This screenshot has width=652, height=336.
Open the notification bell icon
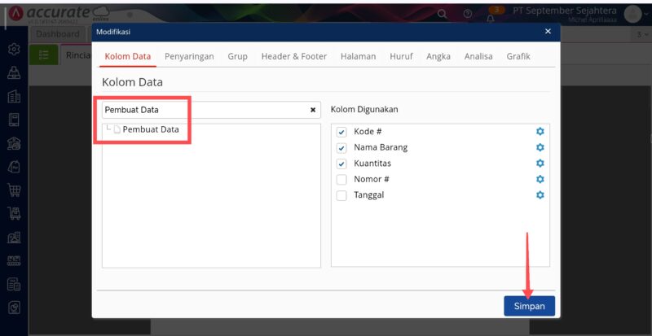(490, 15)
